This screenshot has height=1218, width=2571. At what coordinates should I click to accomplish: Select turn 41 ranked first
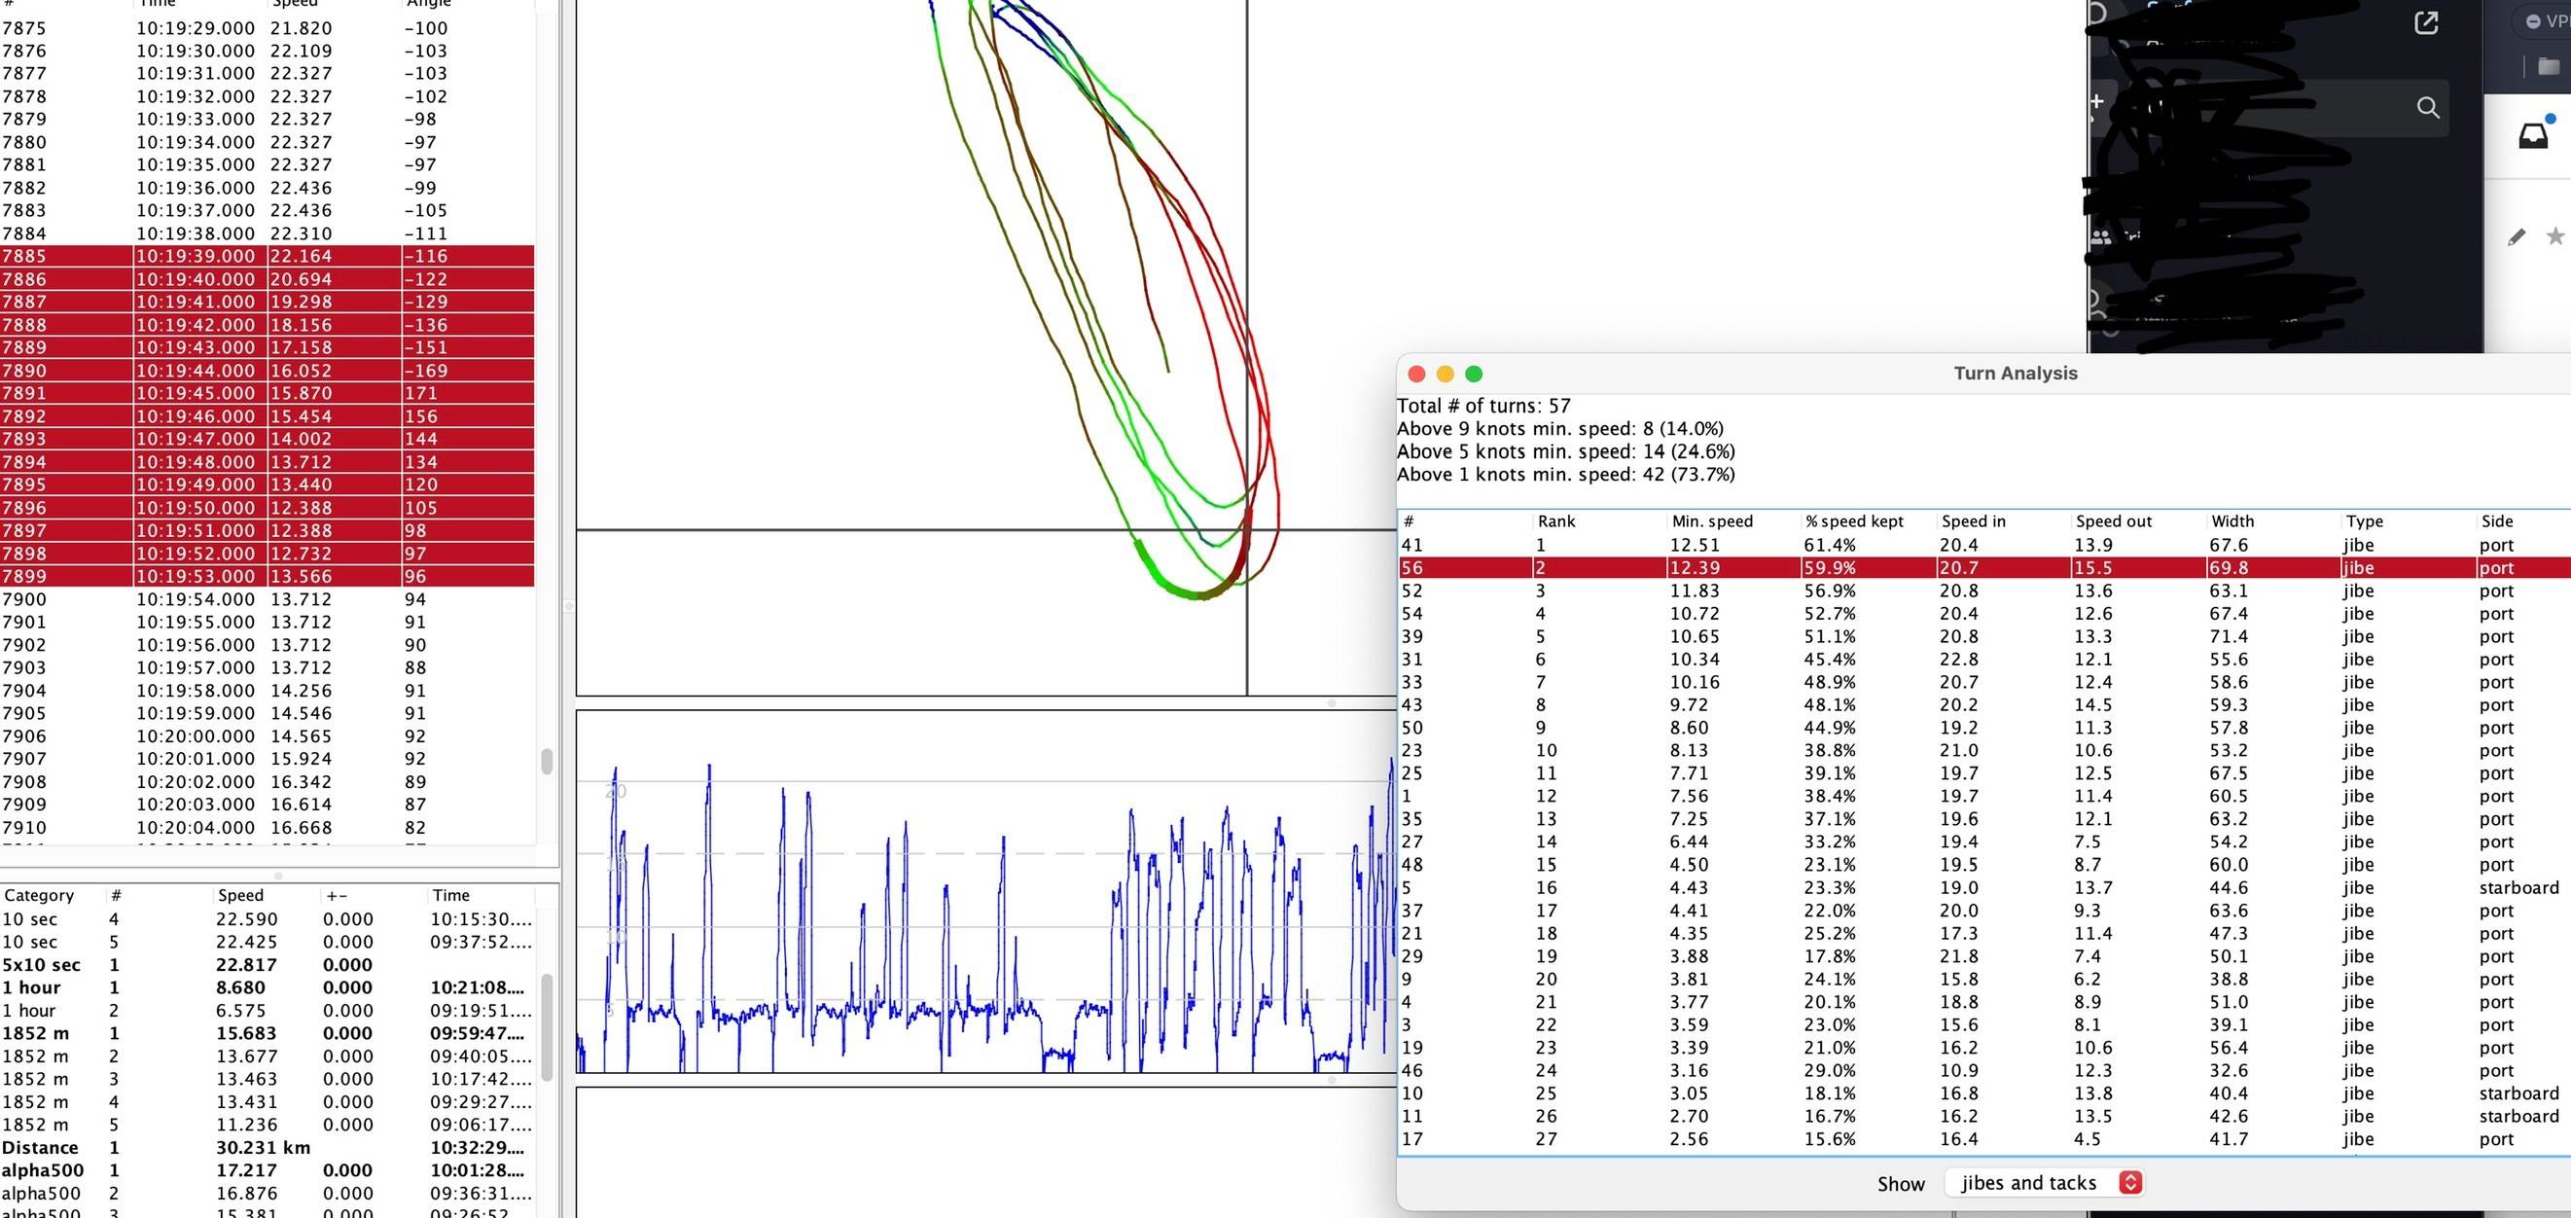point(1696,545)
